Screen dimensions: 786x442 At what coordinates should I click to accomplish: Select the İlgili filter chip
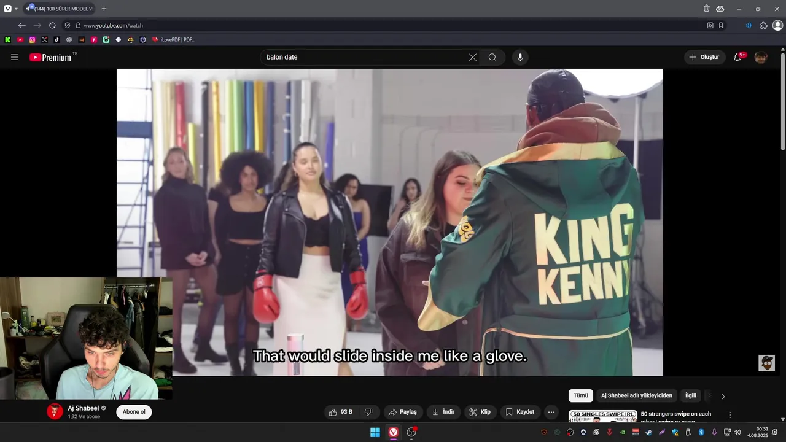click(691, 395)
